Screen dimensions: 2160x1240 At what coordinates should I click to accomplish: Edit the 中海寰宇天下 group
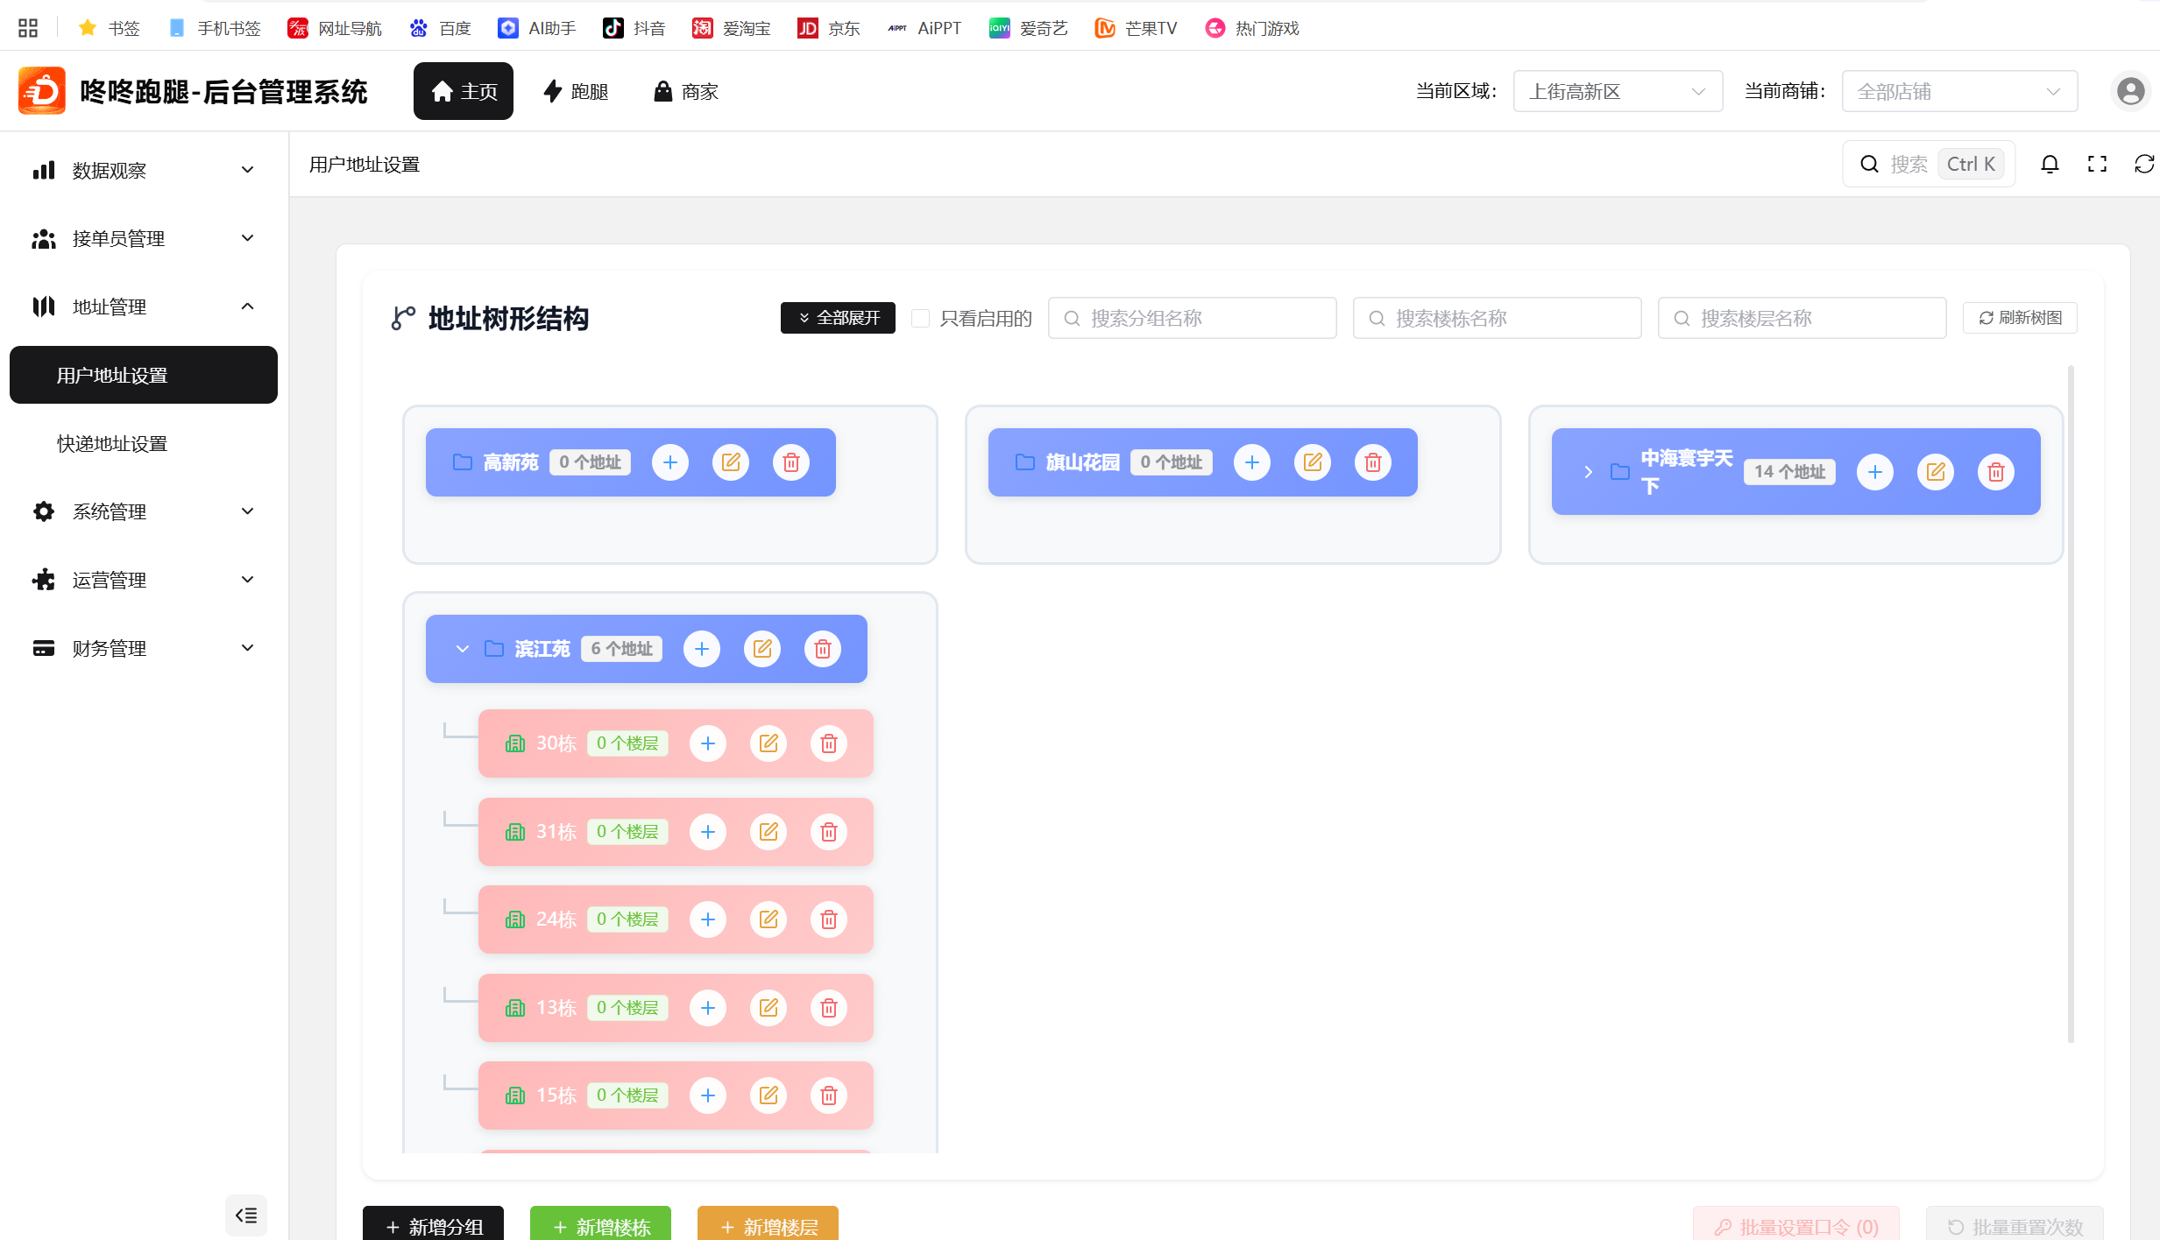pyautogui.click(x=1936, y=472)
